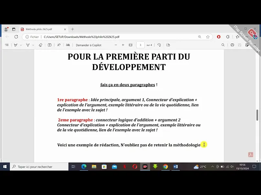261x195 pixels.
Task: Open a new browser tab
Action: 73,29
